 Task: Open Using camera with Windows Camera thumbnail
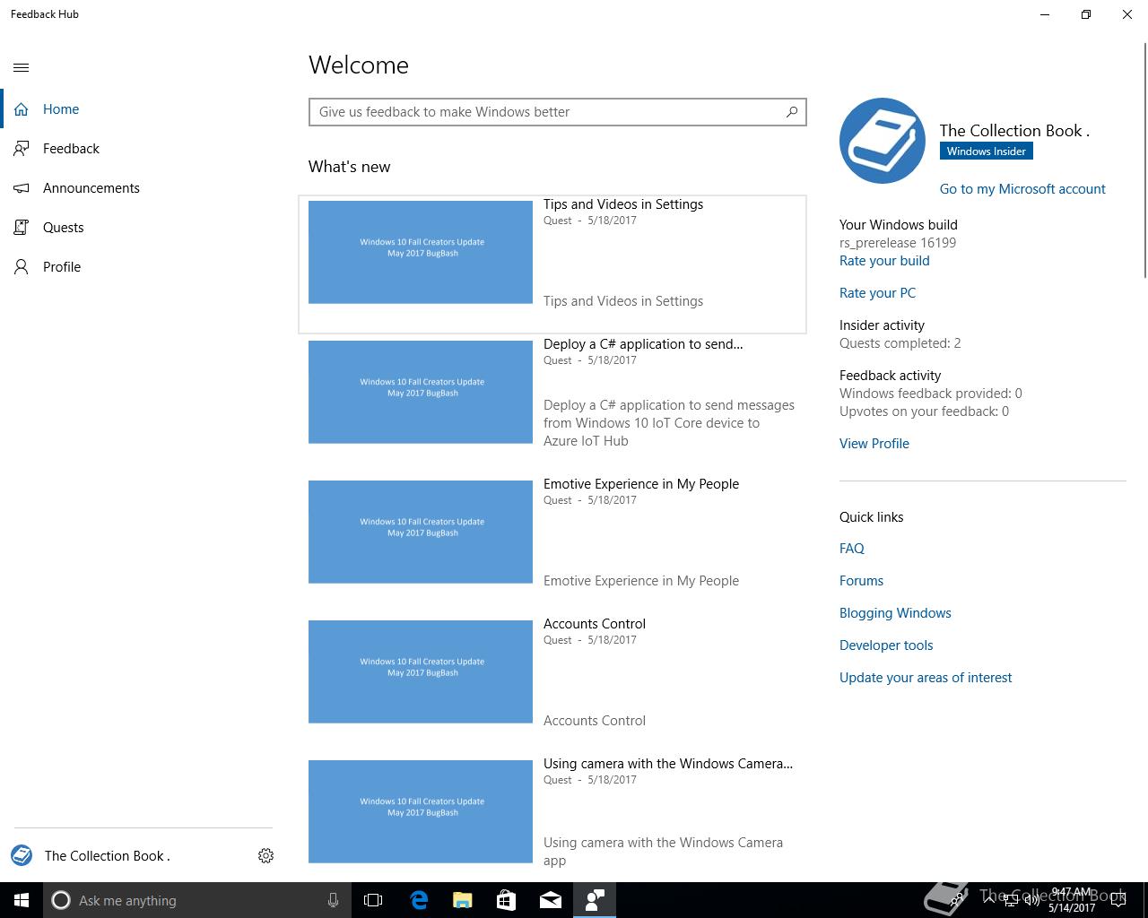421,811
